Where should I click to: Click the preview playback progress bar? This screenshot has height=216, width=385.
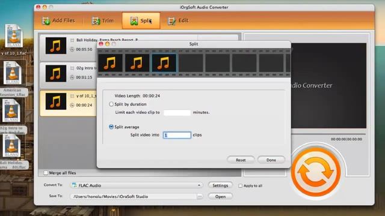(328, 134)
